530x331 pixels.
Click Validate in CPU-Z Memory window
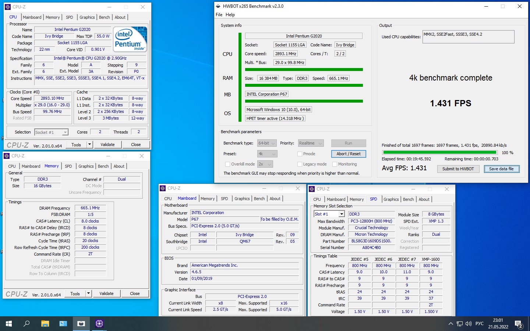click(x=106, y=293)
